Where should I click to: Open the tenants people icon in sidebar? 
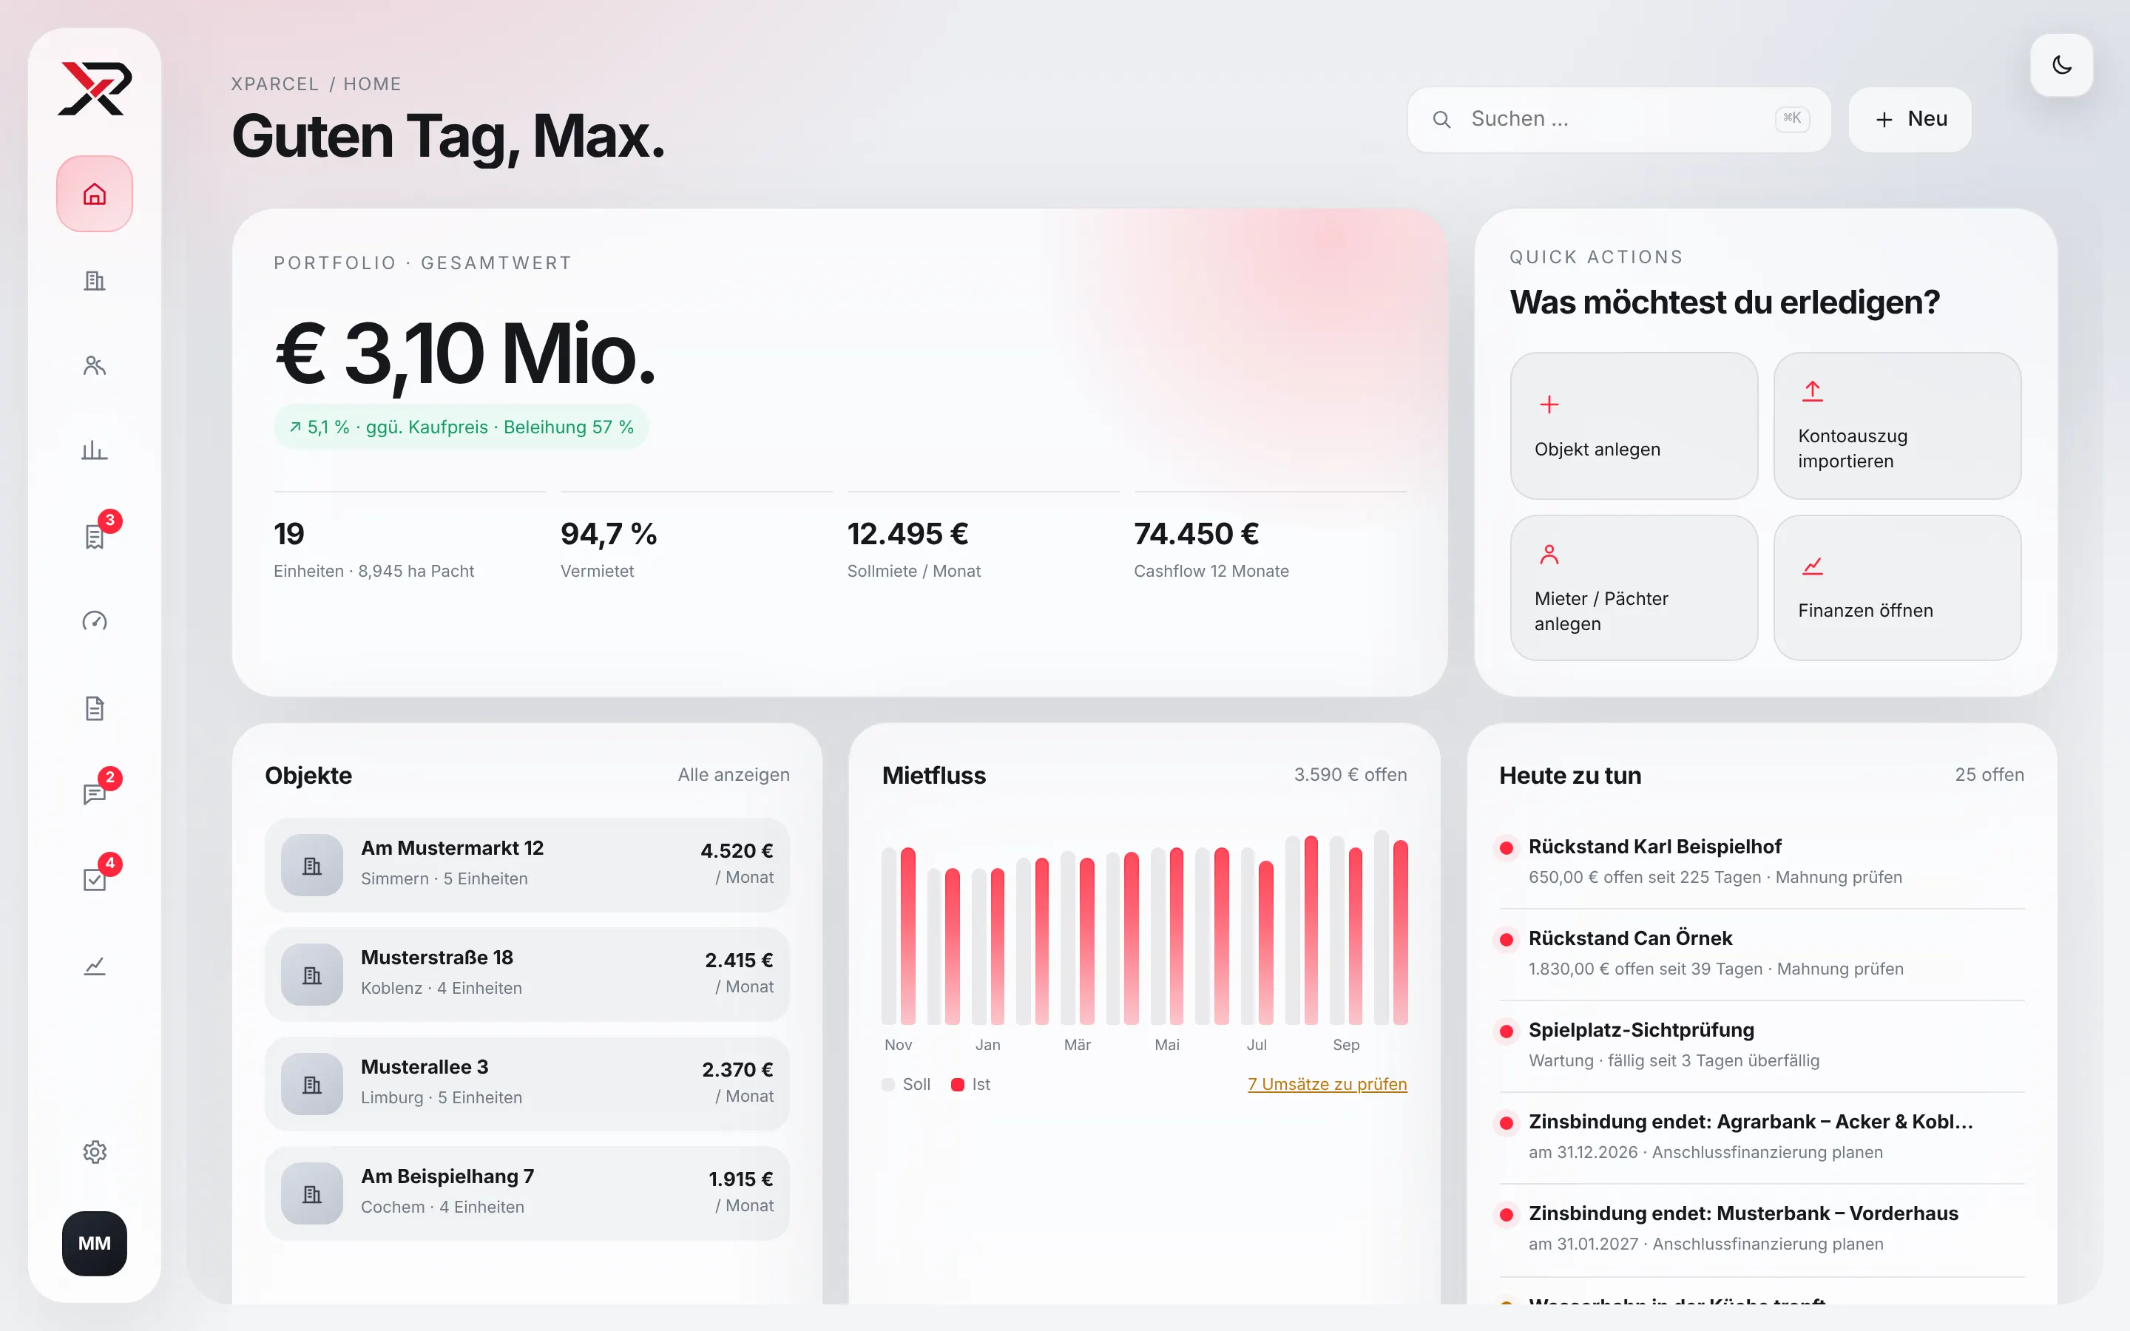94,365
